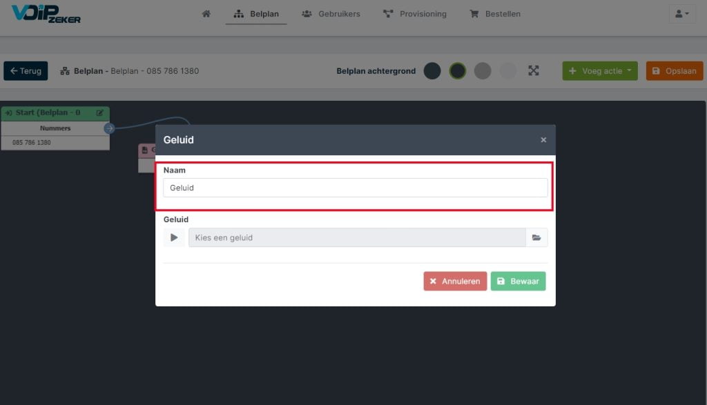Screen dimensions: 707x405
Task: Browse sound files with folder icon
Action: (536, 237)
